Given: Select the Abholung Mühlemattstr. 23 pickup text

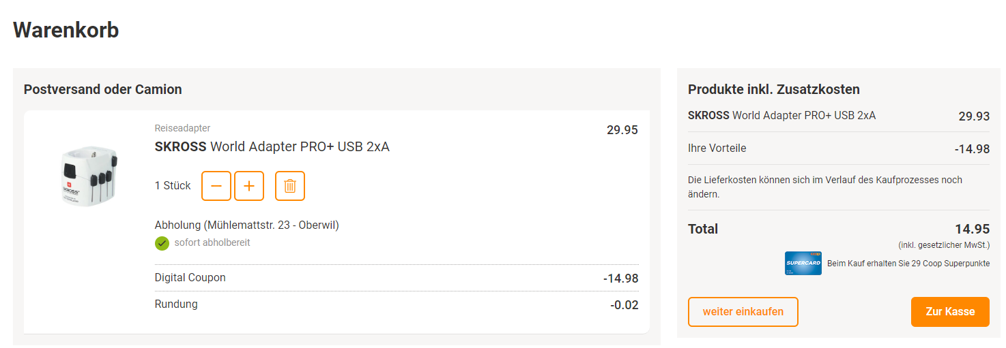Looking at the screenshot, I should [246, 225].
